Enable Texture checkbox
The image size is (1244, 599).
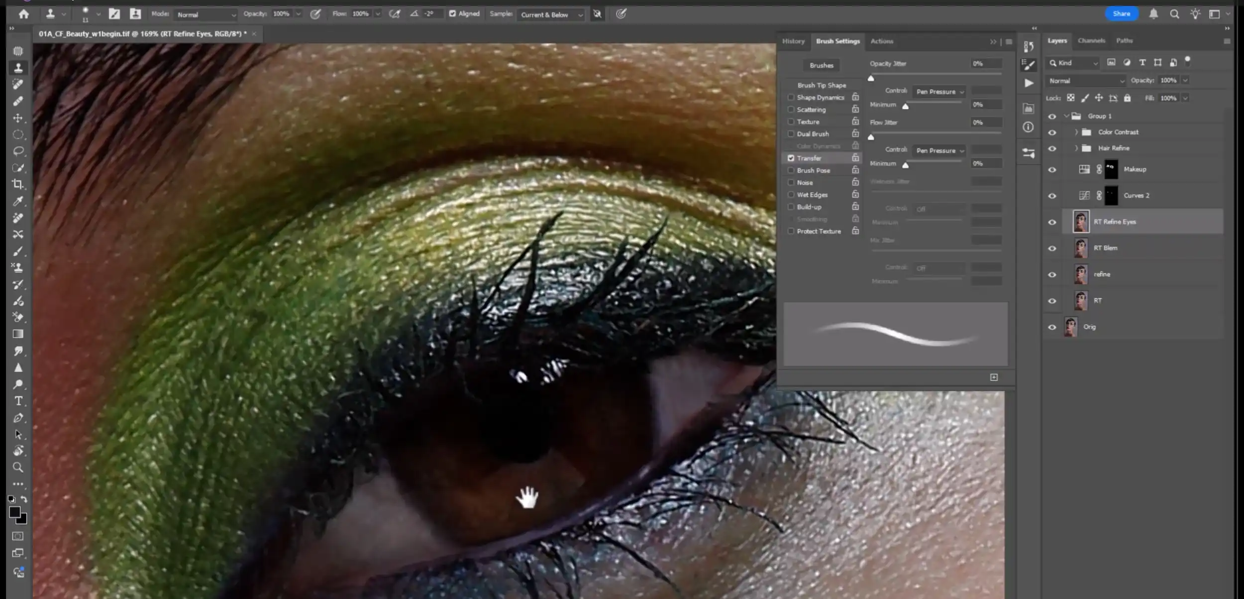(791, 121)
